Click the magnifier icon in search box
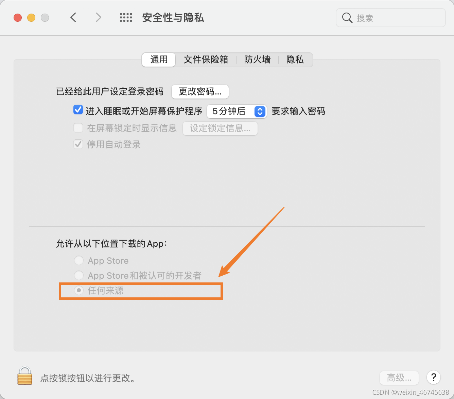 (347, 18)
